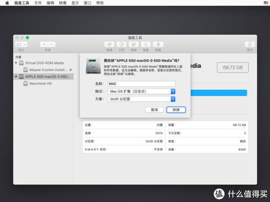Click the 内置 sidebar section header

[18, 57]
